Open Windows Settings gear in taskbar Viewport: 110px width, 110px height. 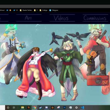coord(76,108)
